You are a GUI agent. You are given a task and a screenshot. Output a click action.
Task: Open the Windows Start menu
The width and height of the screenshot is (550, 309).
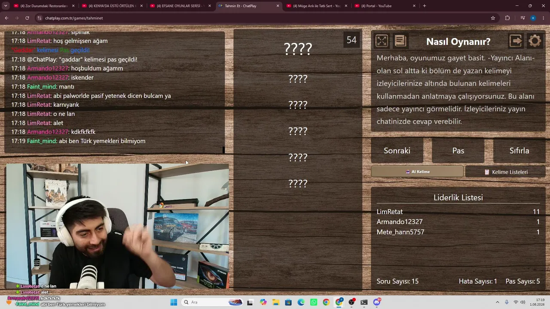tap(174, 302)
